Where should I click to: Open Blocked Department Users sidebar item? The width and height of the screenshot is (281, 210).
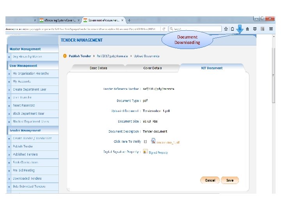point(35,121)
